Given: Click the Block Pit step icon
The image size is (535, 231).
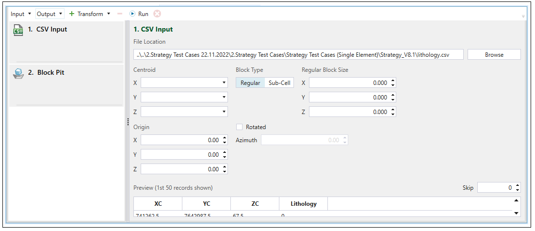Looking at the screenshot, I should coord(18,74).
